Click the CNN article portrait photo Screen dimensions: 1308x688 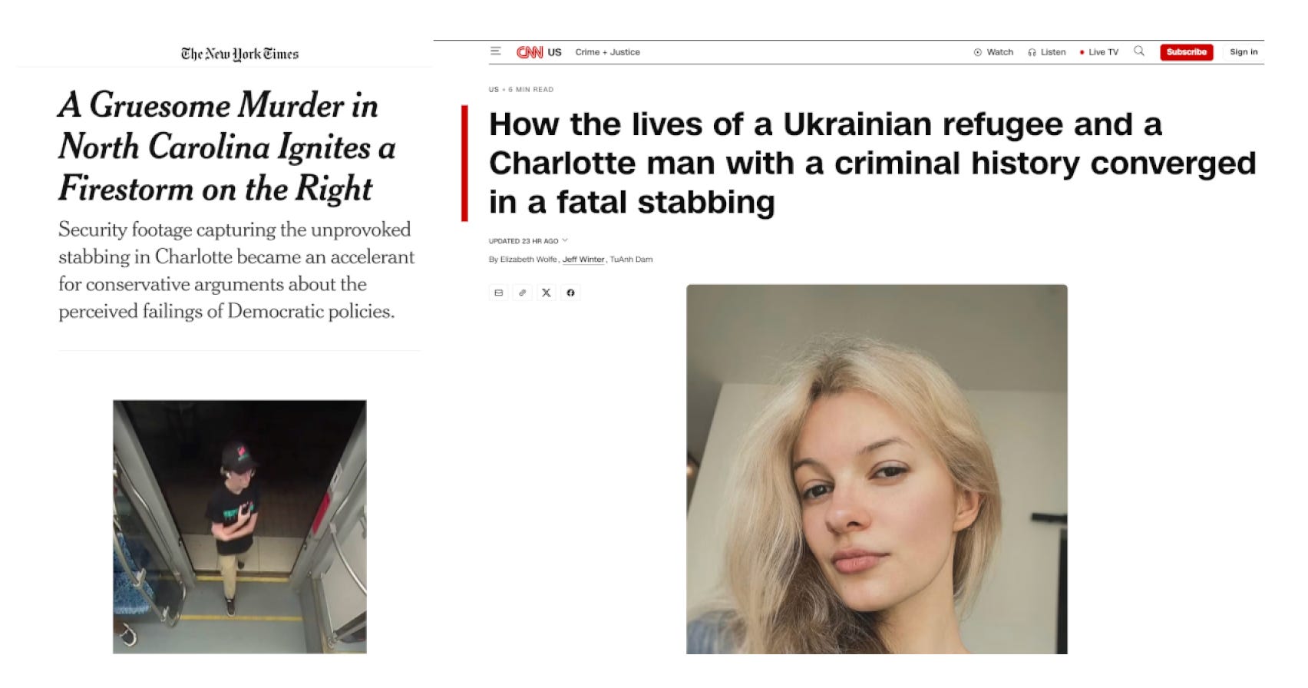[x=877, y=469]
